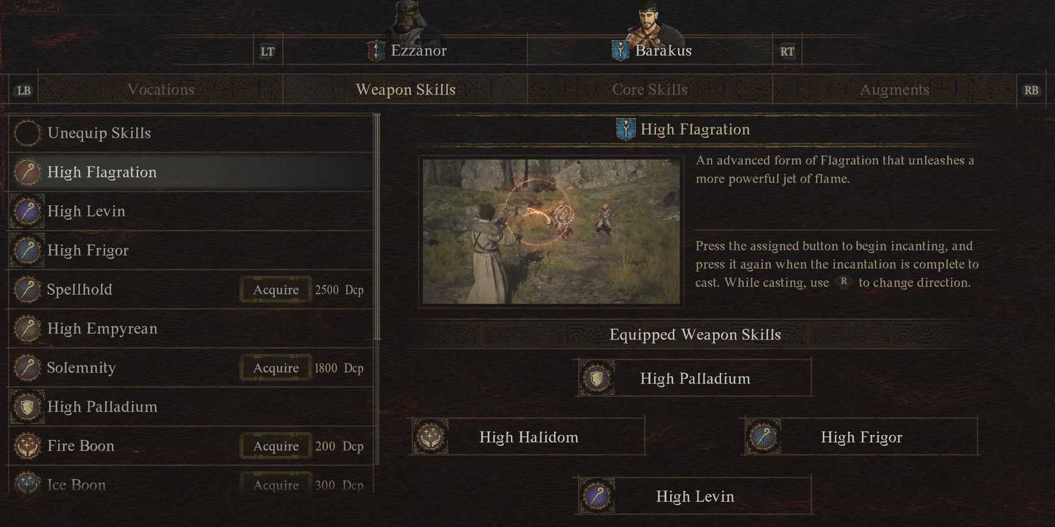Viewport: 1055px width, 527px height.
Task: Acquire Spellhold for 2500 Dcp
Action: point(276,289)
